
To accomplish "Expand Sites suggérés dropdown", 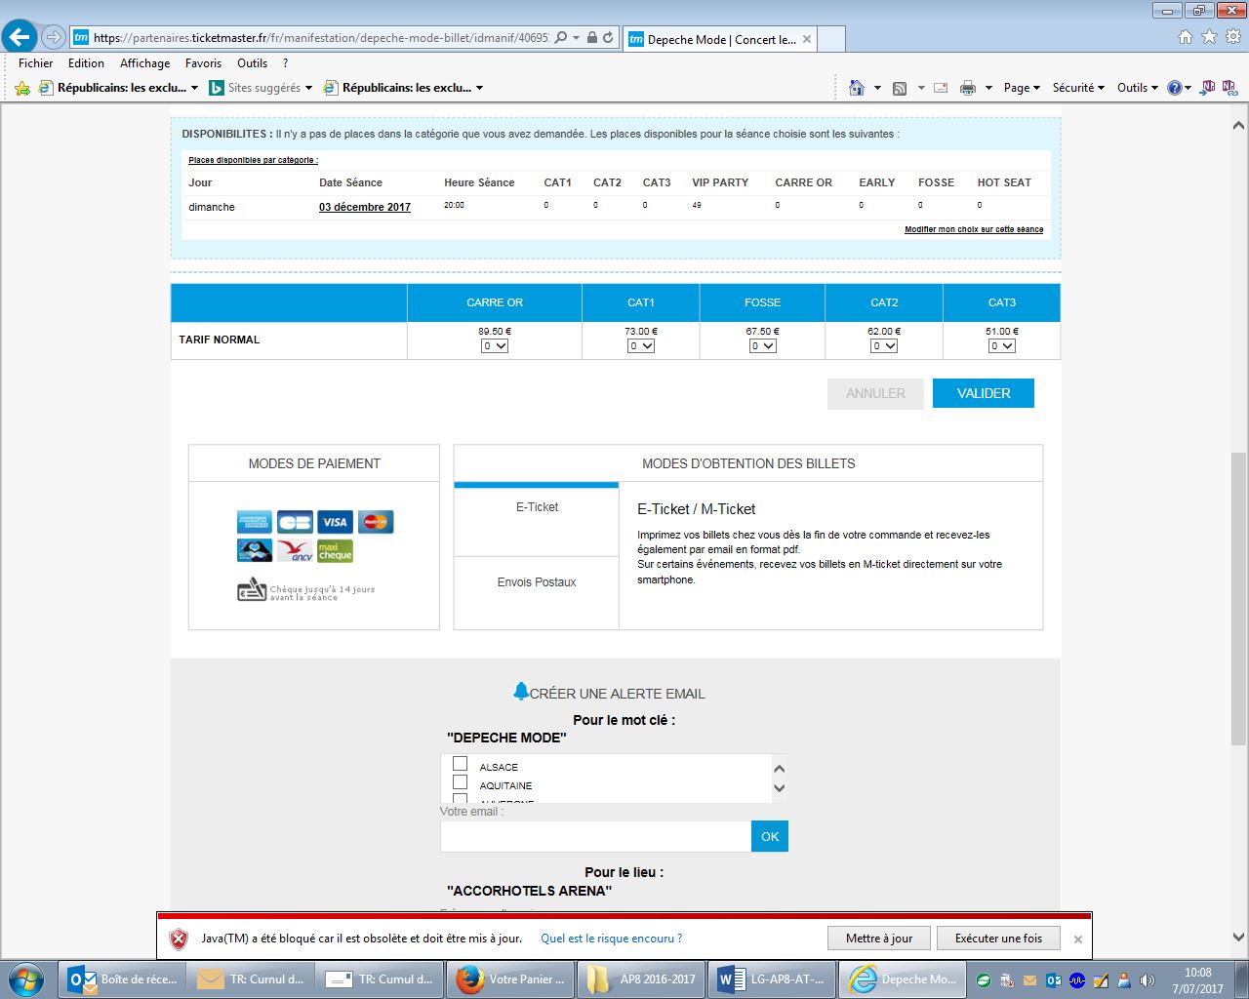I will click(x=308, y=88).
